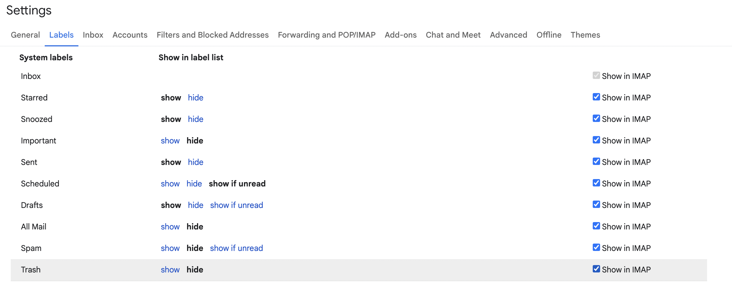Disable Show in IMAP for Snoozed
The width and height of the screenshot is (732, 288).
(596, 119)
